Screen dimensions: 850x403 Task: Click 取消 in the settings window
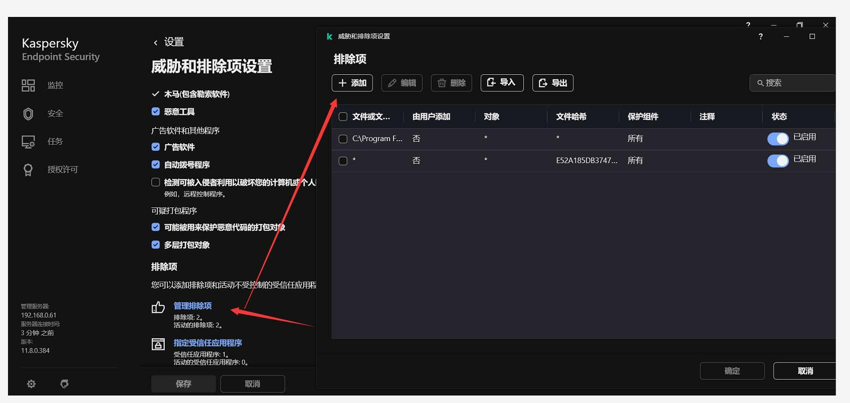pos(252,384)
